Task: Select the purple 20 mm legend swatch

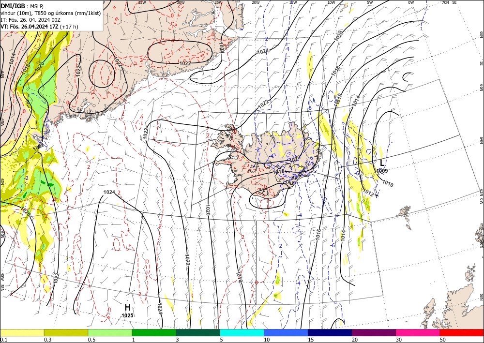Action: [374, 332]
